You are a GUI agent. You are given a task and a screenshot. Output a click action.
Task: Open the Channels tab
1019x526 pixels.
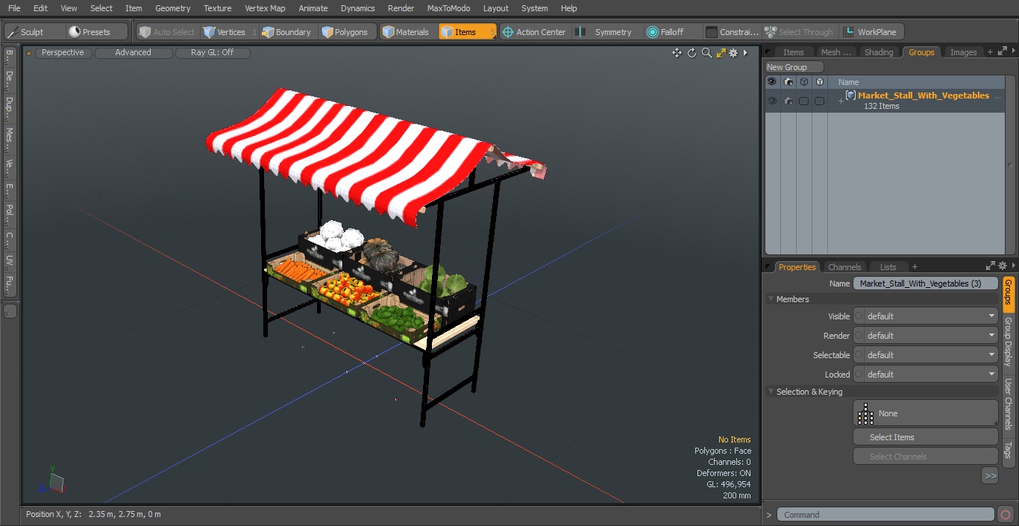[x=844, y=267]
